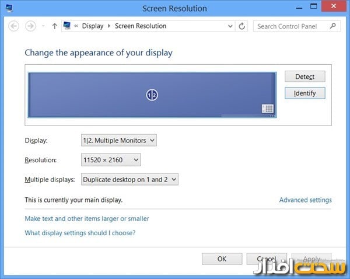Confirm the changes with the OK button
The image size is (350, 279).
222,259
